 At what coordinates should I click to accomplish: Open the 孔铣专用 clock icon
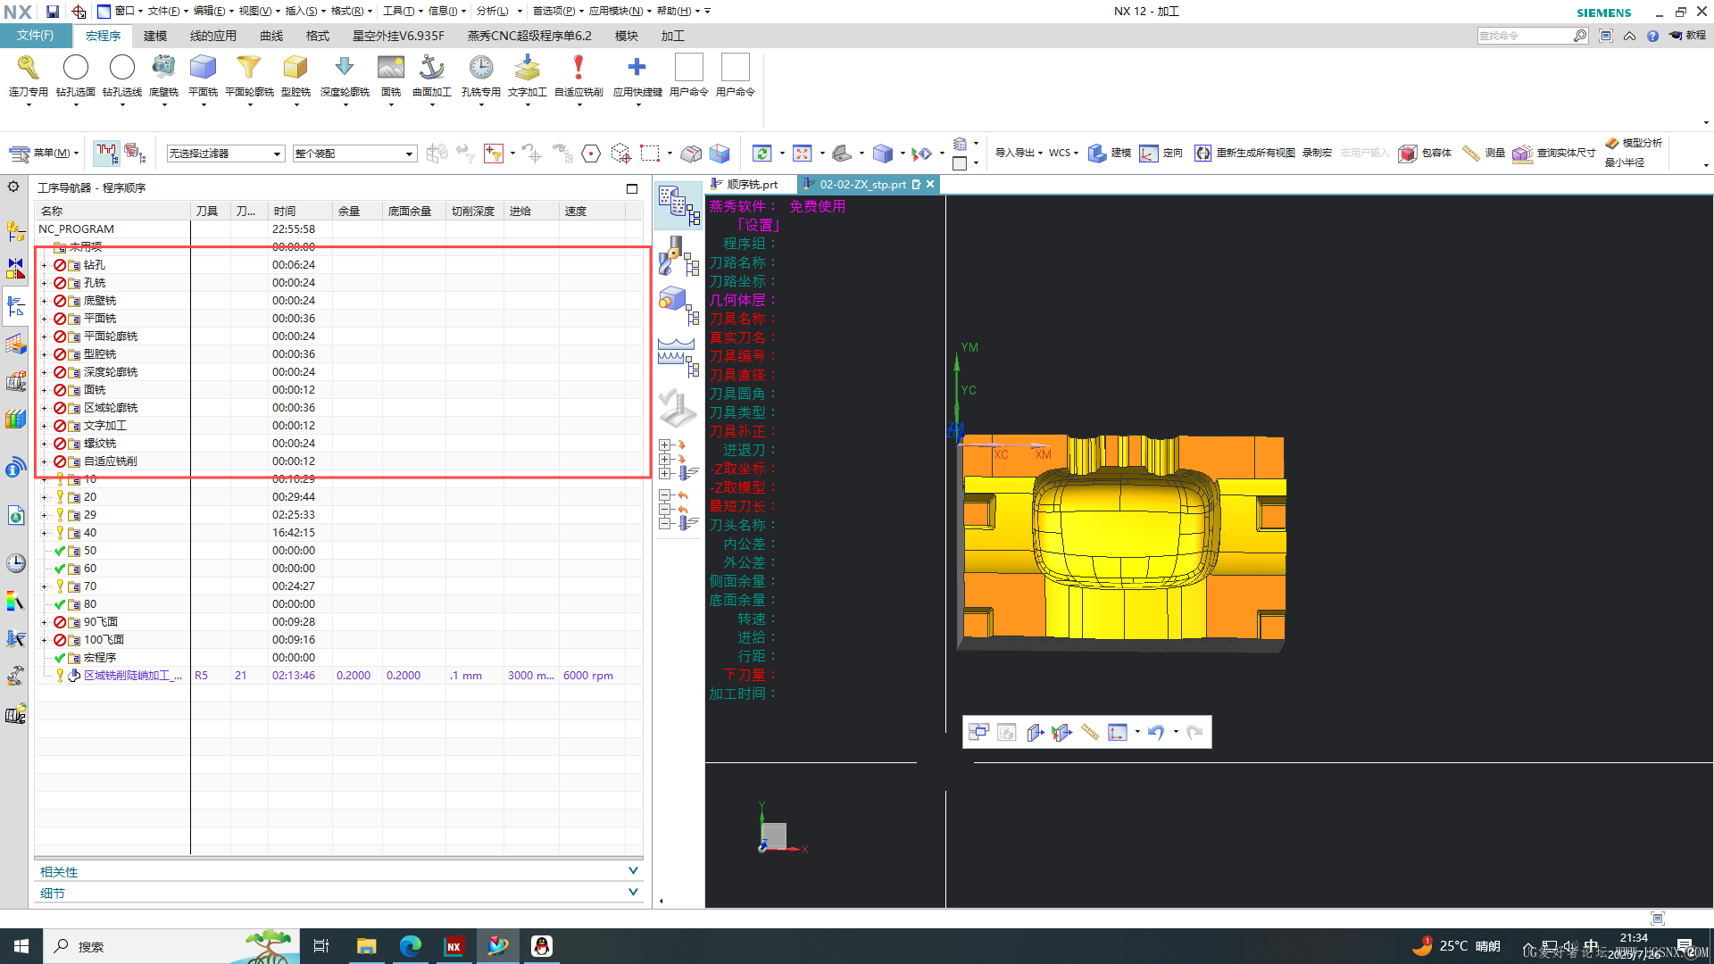point(481,68)
